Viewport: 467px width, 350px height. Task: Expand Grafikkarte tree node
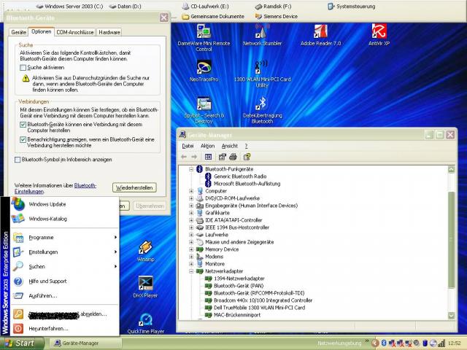[x=191, y=213]
